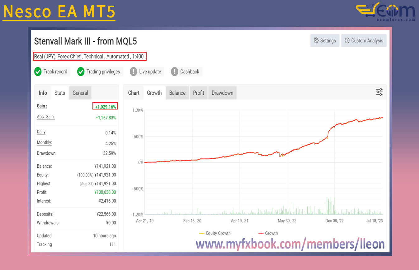This screenshot has height=270, width=419.
Task: Select the Growth chart tab
Action: point(154,93)
